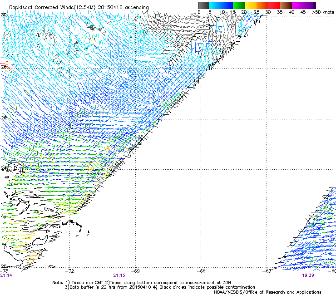Click the latitude label '26'
This screenshot has width=336, height=295.
(4, 118)
